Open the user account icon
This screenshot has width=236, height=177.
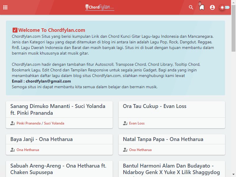212,7
